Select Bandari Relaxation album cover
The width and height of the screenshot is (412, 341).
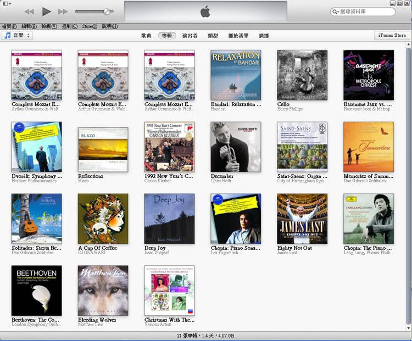click(236, 75)
